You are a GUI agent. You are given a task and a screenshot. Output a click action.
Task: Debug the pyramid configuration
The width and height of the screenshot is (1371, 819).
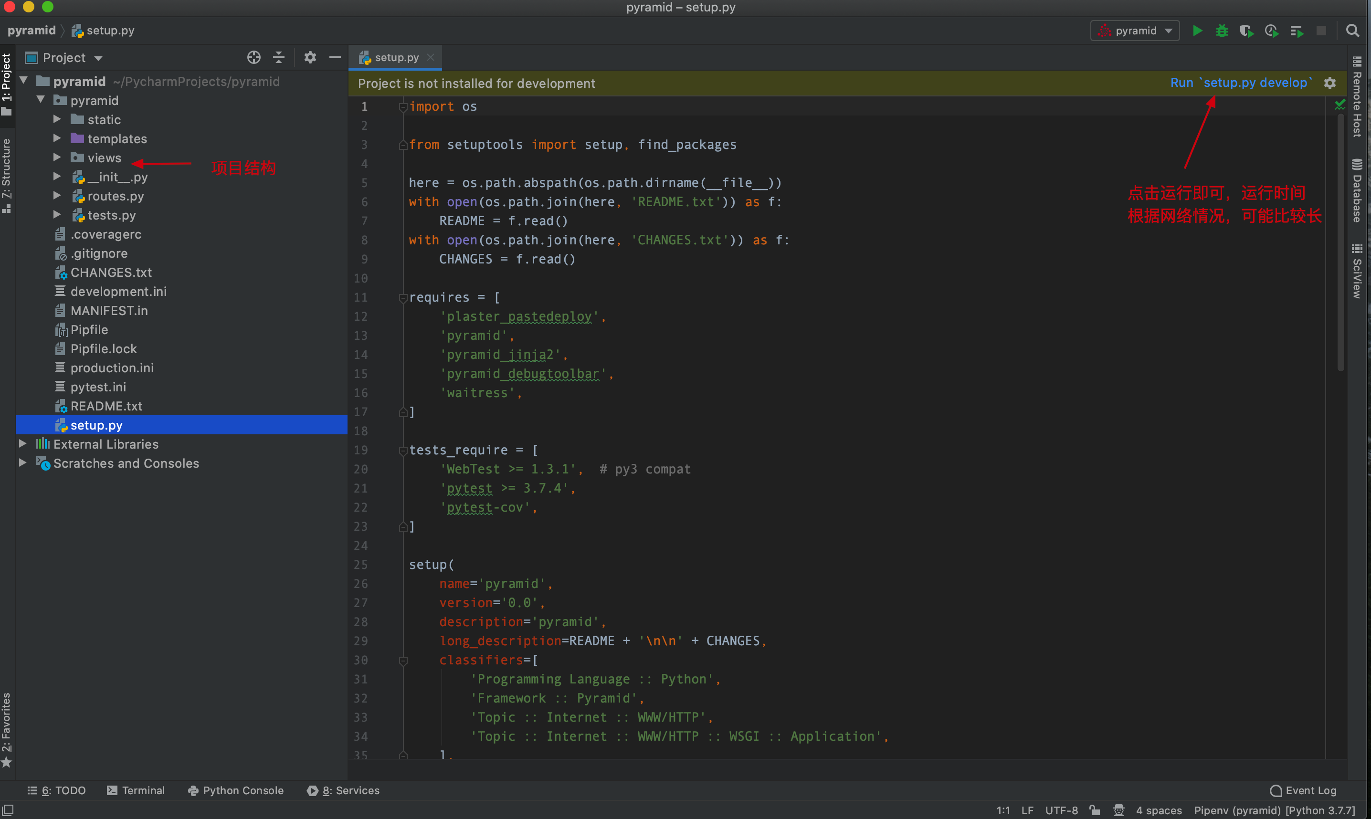(x=1222, y=31)
